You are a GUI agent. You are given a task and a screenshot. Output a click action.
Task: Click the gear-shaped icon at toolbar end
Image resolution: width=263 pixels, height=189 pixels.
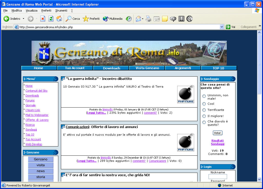pos(190,19)
